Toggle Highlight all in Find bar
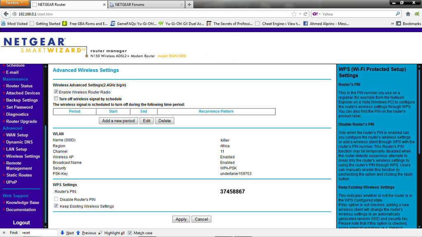 [x=111, y=233]
